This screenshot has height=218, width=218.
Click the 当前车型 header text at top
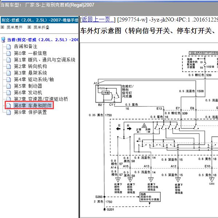tap(47, 5)
